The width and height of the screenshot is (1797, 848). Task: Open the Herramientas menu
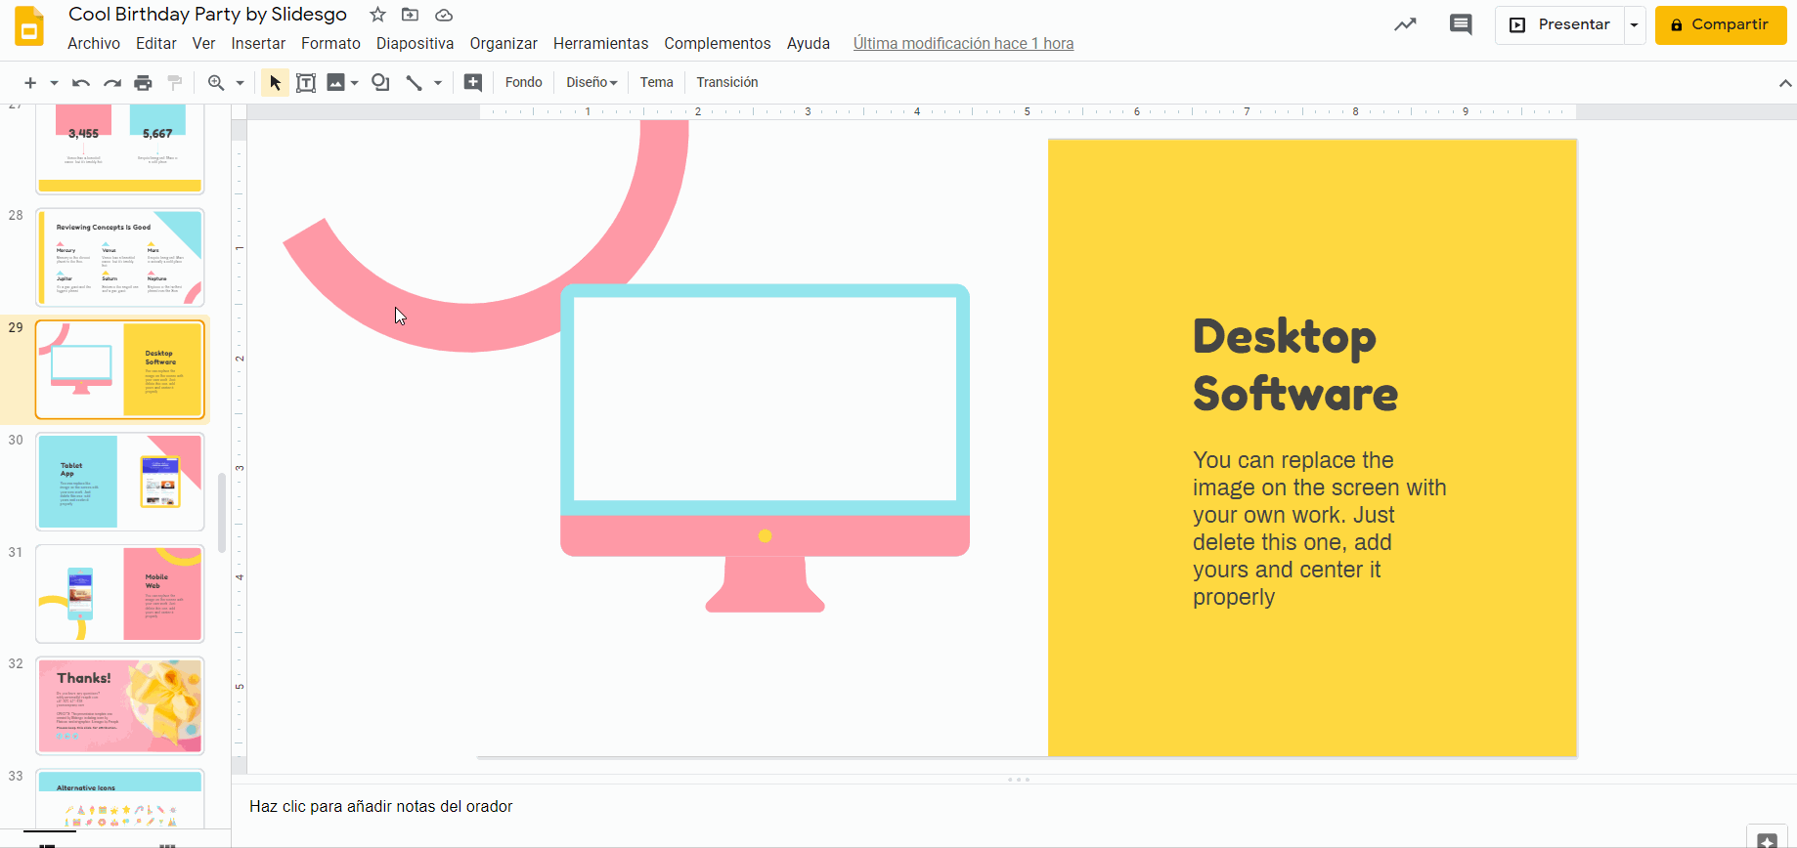coord(600,43)
